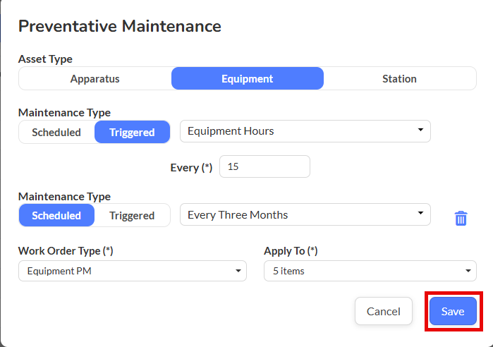Switch second Maintenance Type row to Triggered

132,216
